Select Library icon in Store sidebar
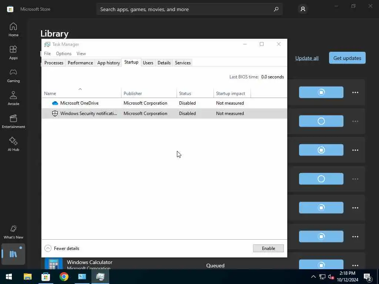This screenshot has height=284, width=379. (x=13, y=254)
